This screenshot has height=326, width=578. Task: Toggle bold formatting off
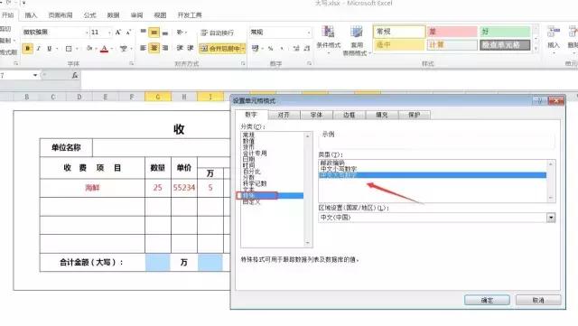coord(27,48)
